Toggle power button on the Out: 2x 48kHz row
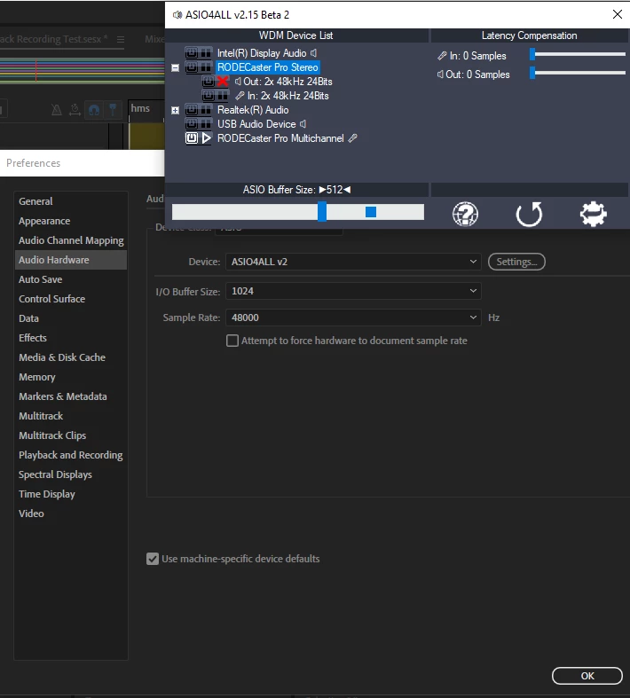Viewport: 630px width, 698px height. [208, 82]
